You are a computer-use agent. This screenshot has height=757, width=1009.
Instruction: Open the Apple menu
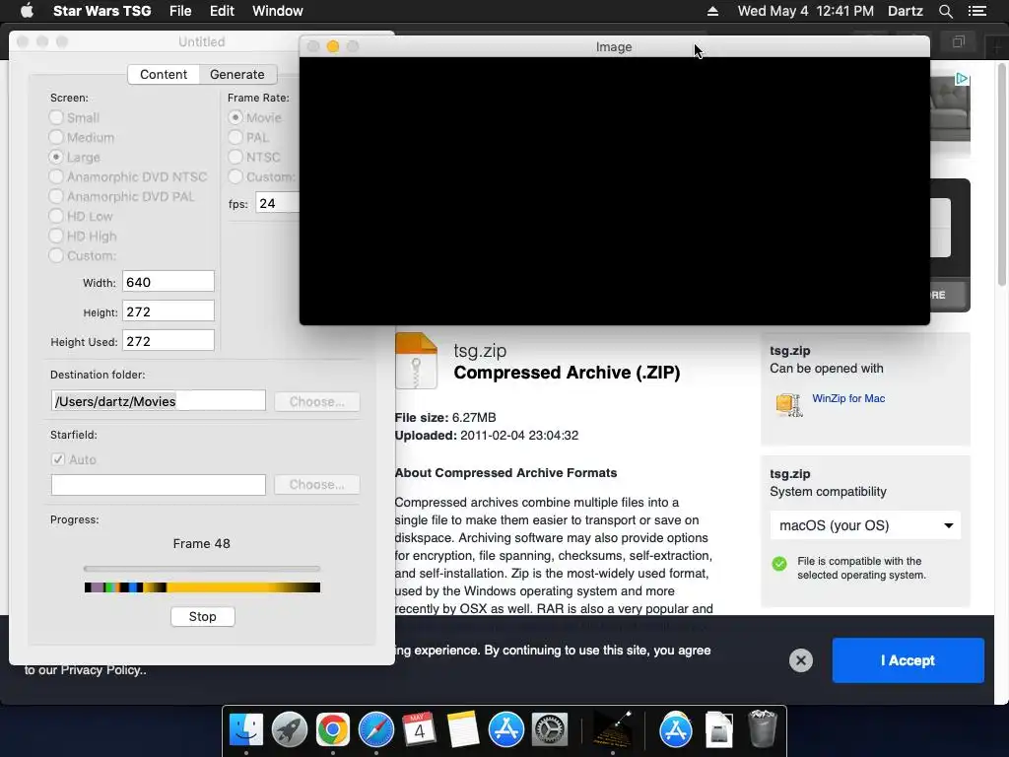[x=27, y=11]
